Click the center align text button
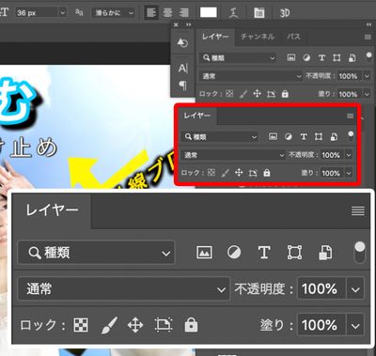 [x=167, y=13]
